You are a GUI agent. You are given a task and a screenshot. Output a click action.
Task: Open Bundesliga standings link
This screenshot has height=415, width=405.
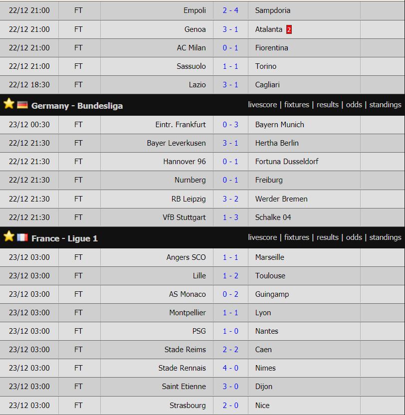[x=385, y=105]
